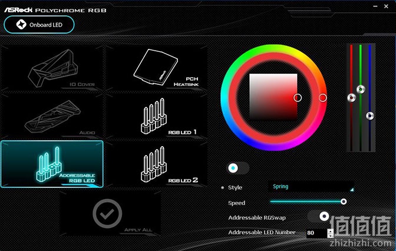Click the blue channel slider knob
396x251 pixels.
click(x=370, y=116)
